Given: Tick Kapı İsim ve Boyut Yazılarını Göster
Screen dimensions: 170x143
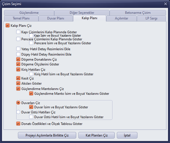Looking at the screenshot, I should pos(31,36).
